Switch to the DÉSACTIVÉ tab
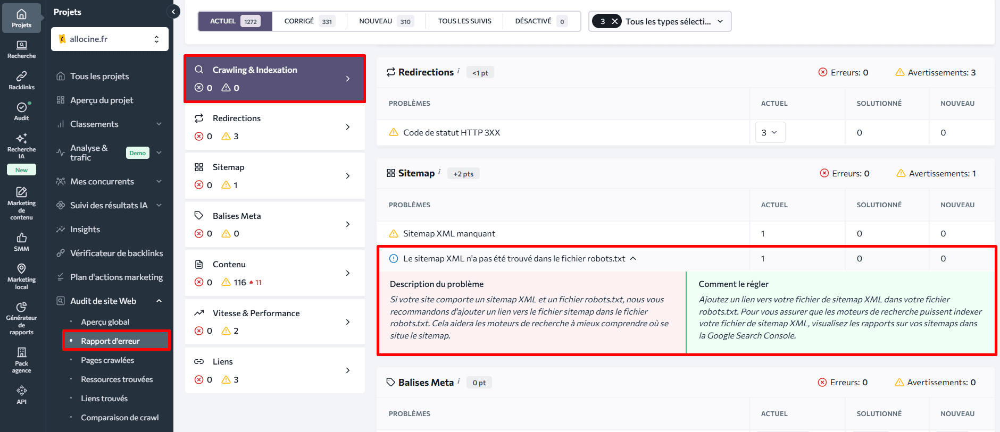Screen dimensions: 1000x432 click(541, 21)
